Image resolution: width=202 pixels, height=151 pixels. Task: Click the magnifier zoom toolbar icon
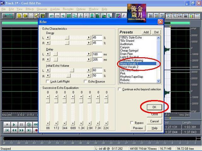[174, 16]
